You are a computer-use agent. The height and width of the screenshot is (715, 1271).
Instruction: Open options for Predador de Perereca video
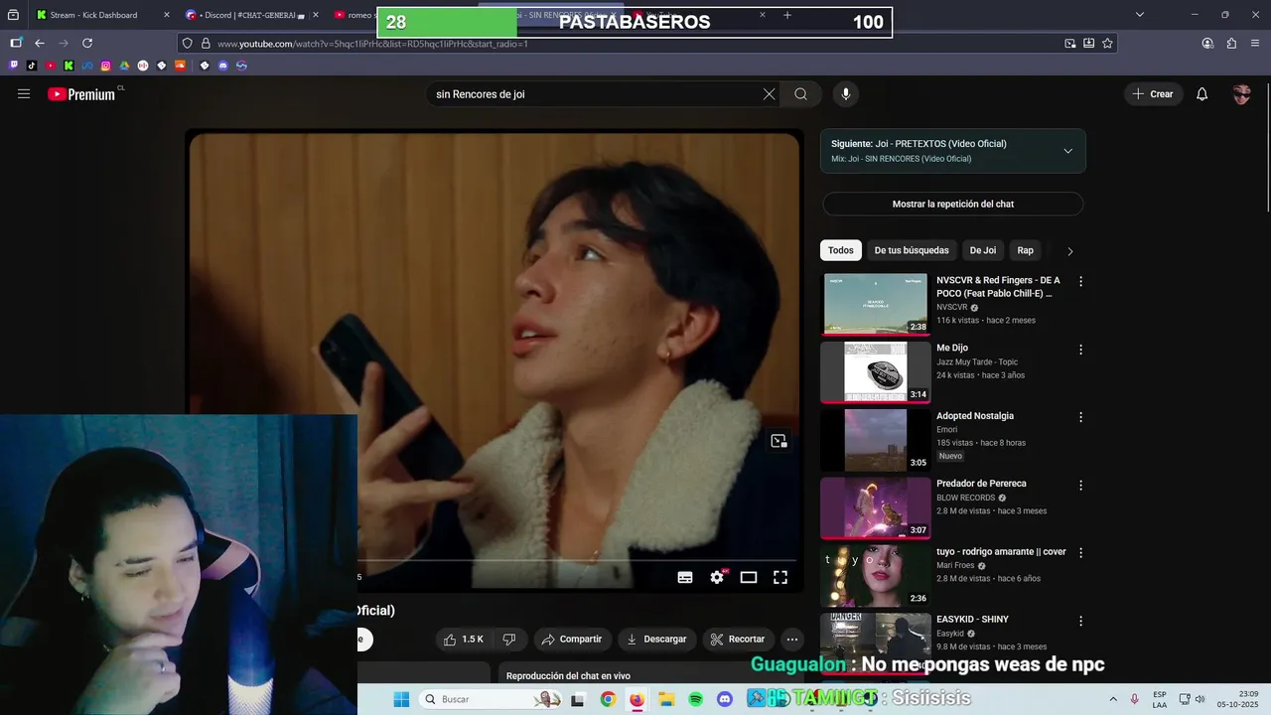point(1081,486)
